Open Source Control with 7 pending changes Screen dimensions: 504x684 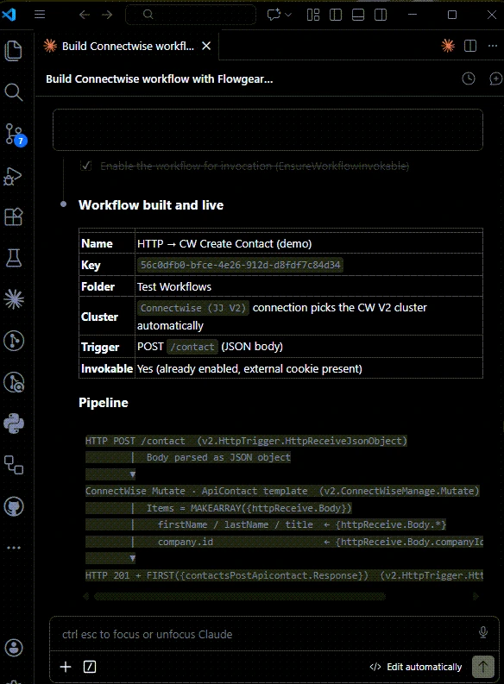[x=14, y=134]
